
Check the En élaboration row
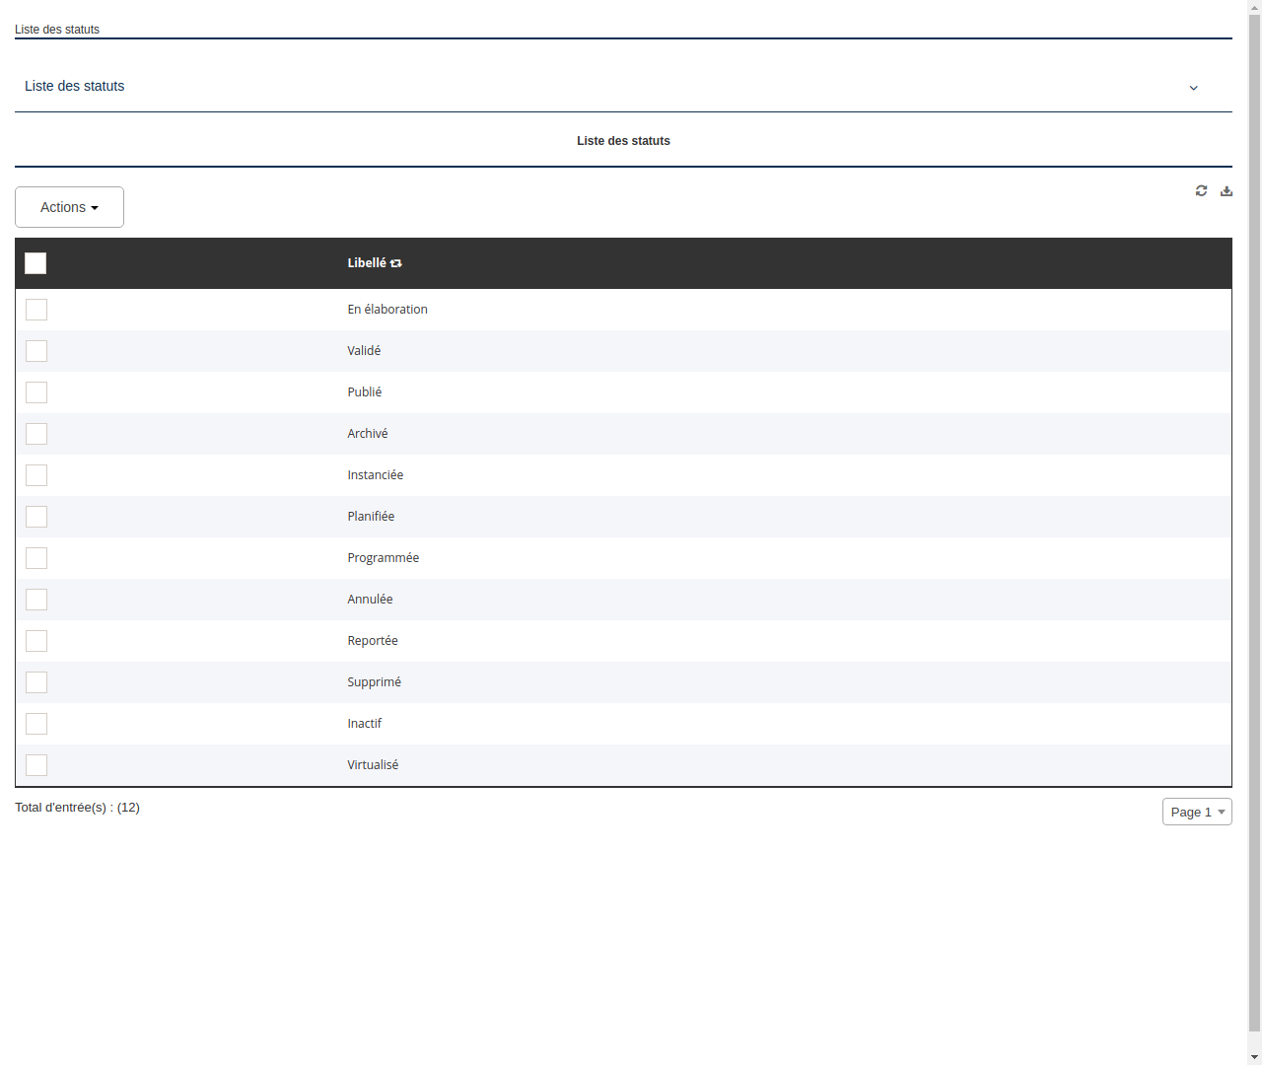[35, 310]
